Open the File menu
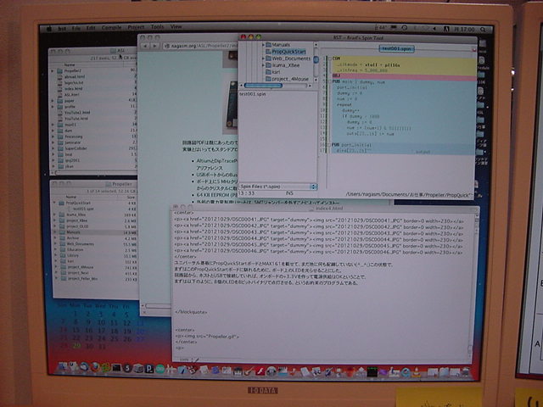 [76, 28]
